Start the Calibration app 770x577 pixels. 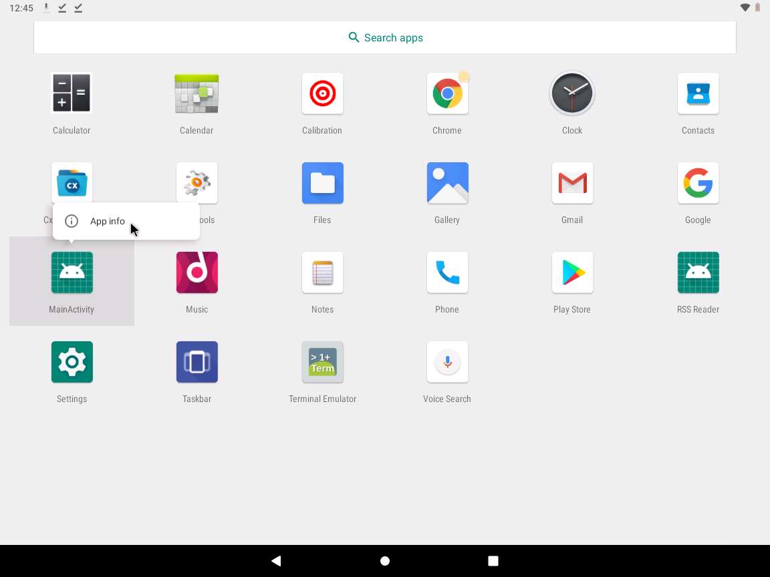[322, 93]
